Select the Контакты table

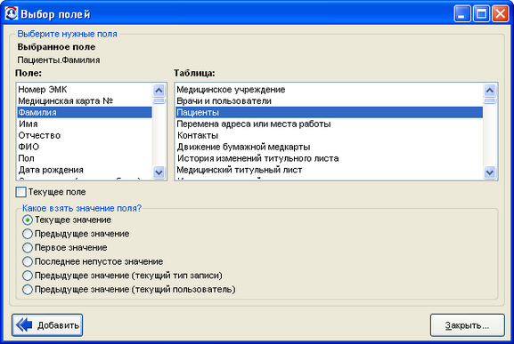pyautogui.click(x=329, y=135)
